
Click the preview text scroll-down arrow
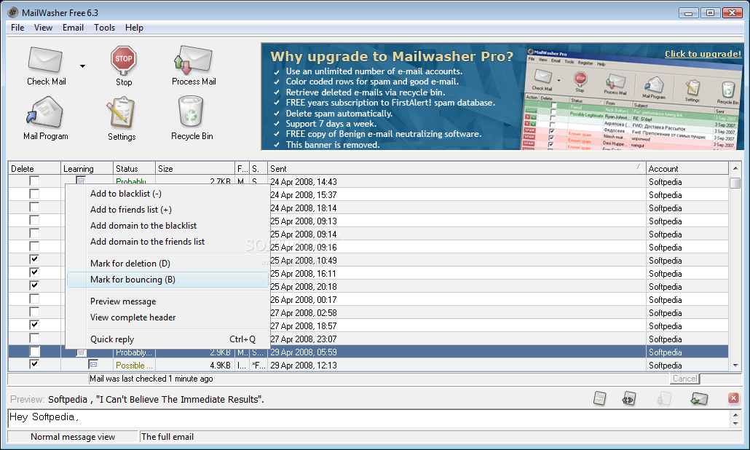735,424
